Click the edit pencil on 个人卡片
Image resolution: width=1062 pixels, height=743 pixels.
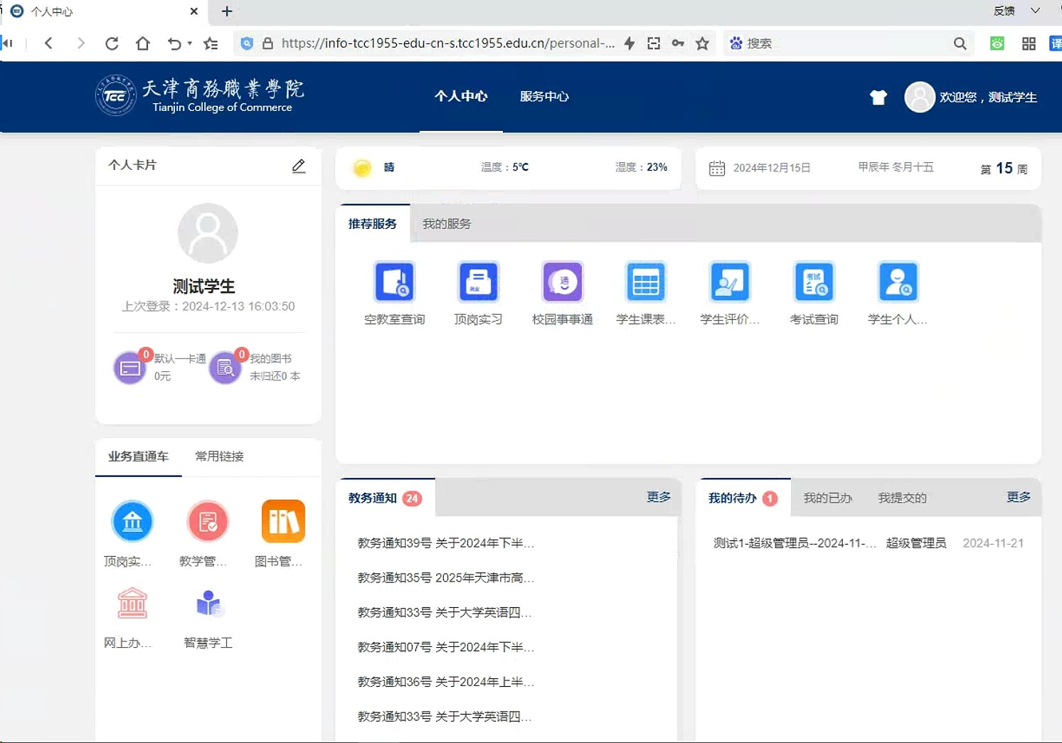(x=299, y=166)
